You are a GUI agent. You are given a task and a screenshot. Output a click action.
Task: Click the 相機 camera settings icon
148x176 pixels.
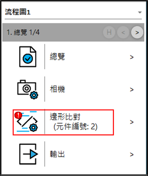pyautogui.click(x=28, y=89)
